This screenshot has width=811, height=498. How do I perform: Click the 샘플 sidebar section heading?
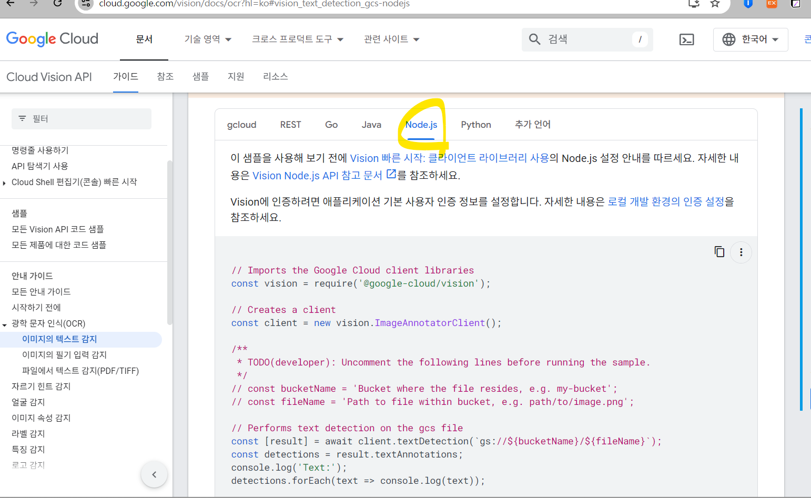pos(19,214)
